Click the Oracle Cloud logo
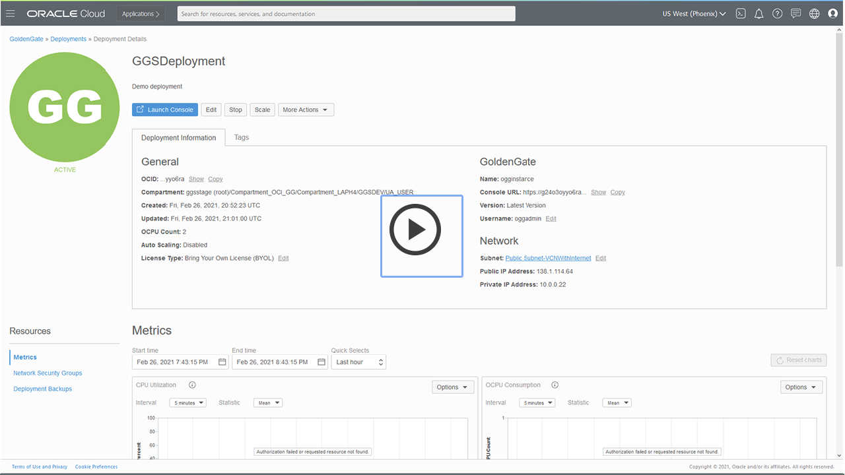This screenshot has height=475, width=845. (66, 14)
